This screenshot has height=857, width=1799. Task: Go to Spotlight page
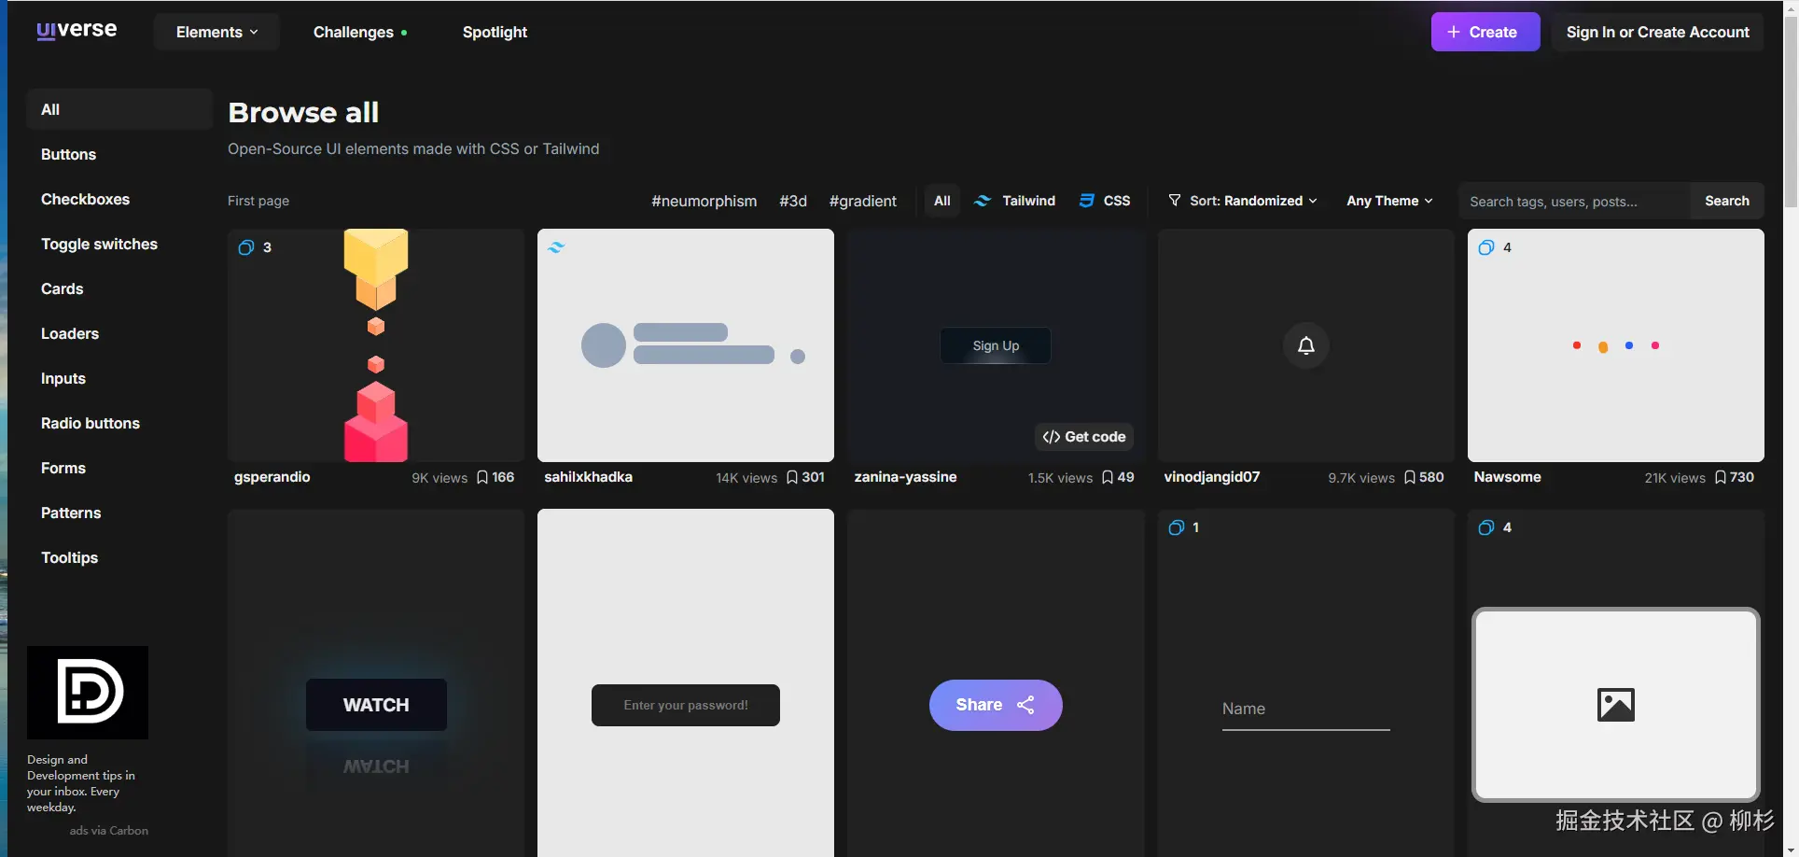point(495,32)
